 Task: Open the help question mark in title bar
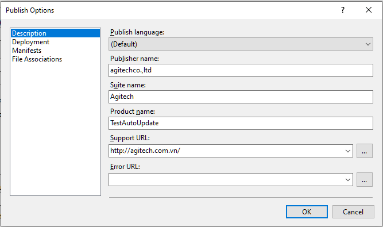click(343, 10)
